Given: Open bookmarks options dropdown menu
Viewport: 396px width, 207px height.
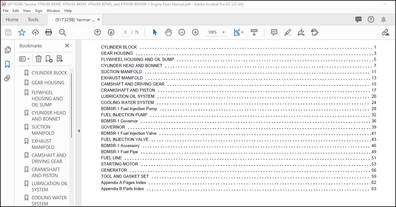Looking at the screenshot, I should 25,59.
